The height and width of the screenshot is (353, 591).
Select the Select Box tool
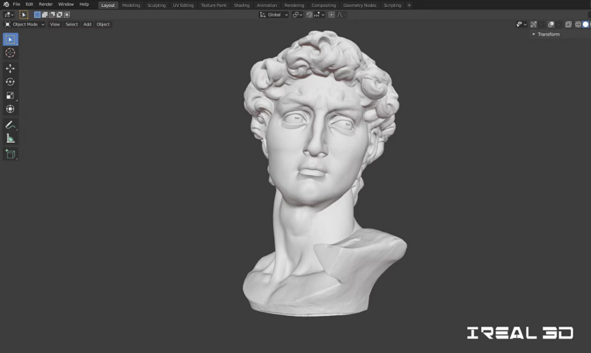(10, 40)
